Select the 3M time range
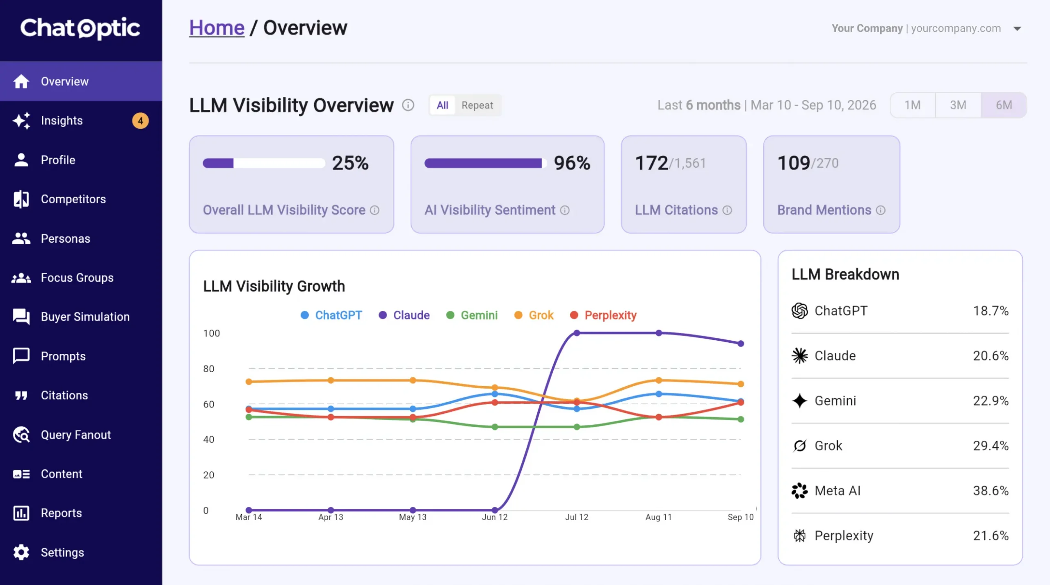 958,105
